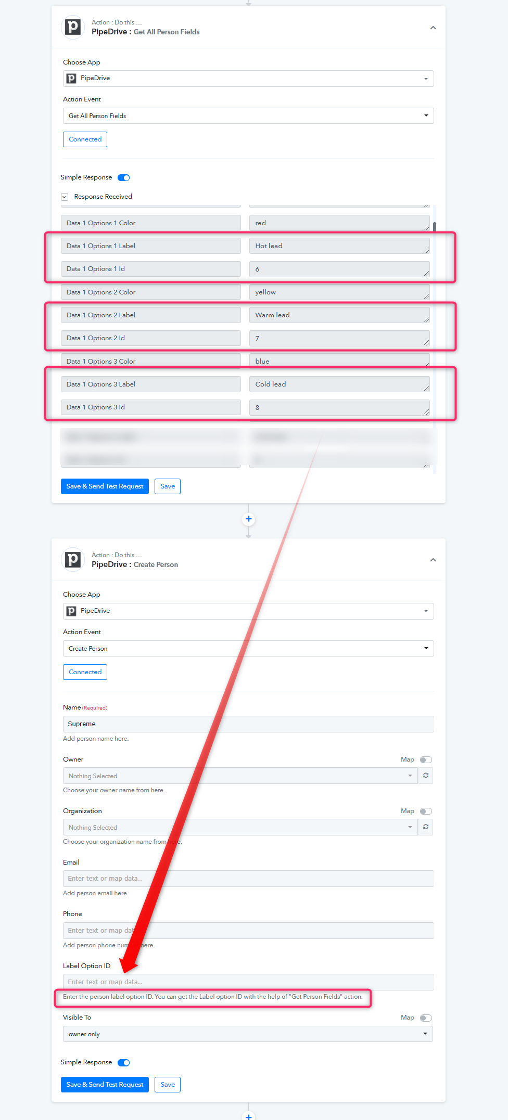The width and height of the screenshot is (508, 1120).
Task: Toggle Simple Response in Create Person step
Action: pos(124,1063)
